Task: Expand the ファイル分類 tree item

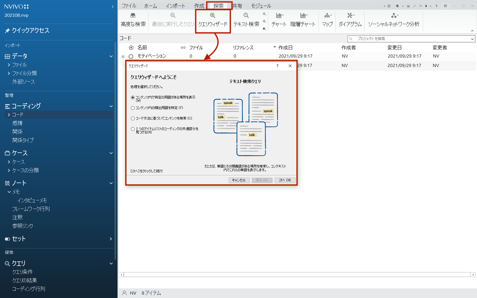Action: pyautogui.click(x=9, y=73)
